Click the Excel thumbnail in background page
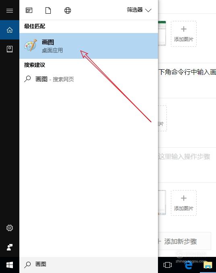This screenshot has width=216, height=273. 162,33
